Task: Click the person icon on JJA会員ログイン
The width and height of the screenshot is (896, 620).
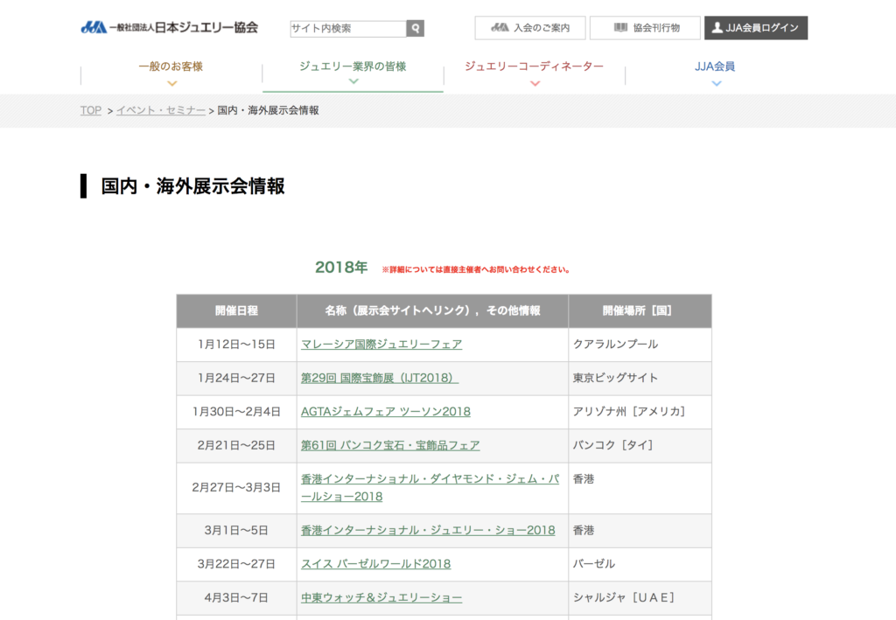Action: tap(717, 28)
